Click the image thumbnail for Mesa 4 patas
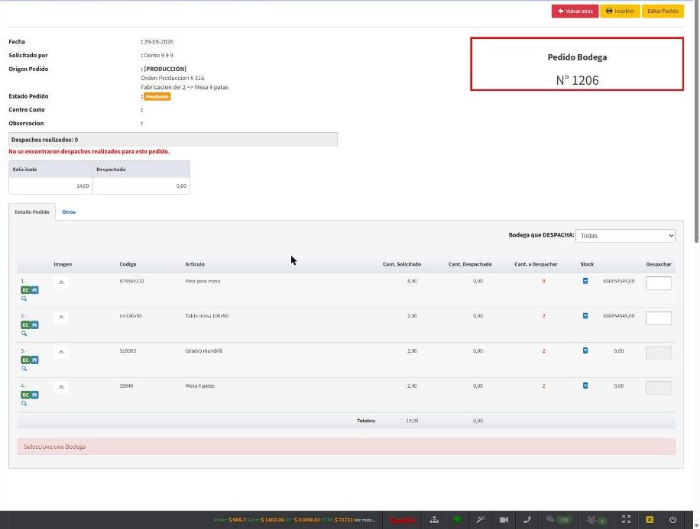Viewport: 700px width, 529px height. [61, 387]
